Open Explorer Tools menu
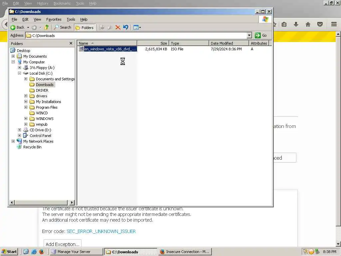The height and width of the screenshot is (256, 341). [71, 19]
